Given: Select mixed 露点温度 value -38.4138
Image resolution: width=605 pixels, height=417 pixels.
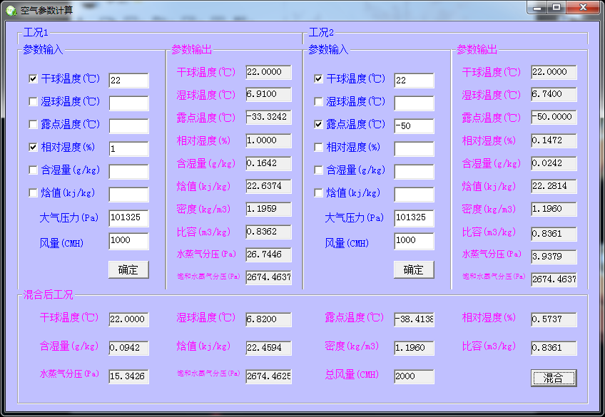Looking at the screenshot, I should tap(414, 319).
